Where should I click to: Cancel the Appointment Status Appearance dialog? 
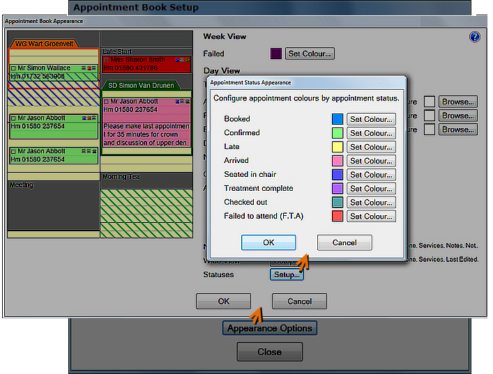pos(344,242)
